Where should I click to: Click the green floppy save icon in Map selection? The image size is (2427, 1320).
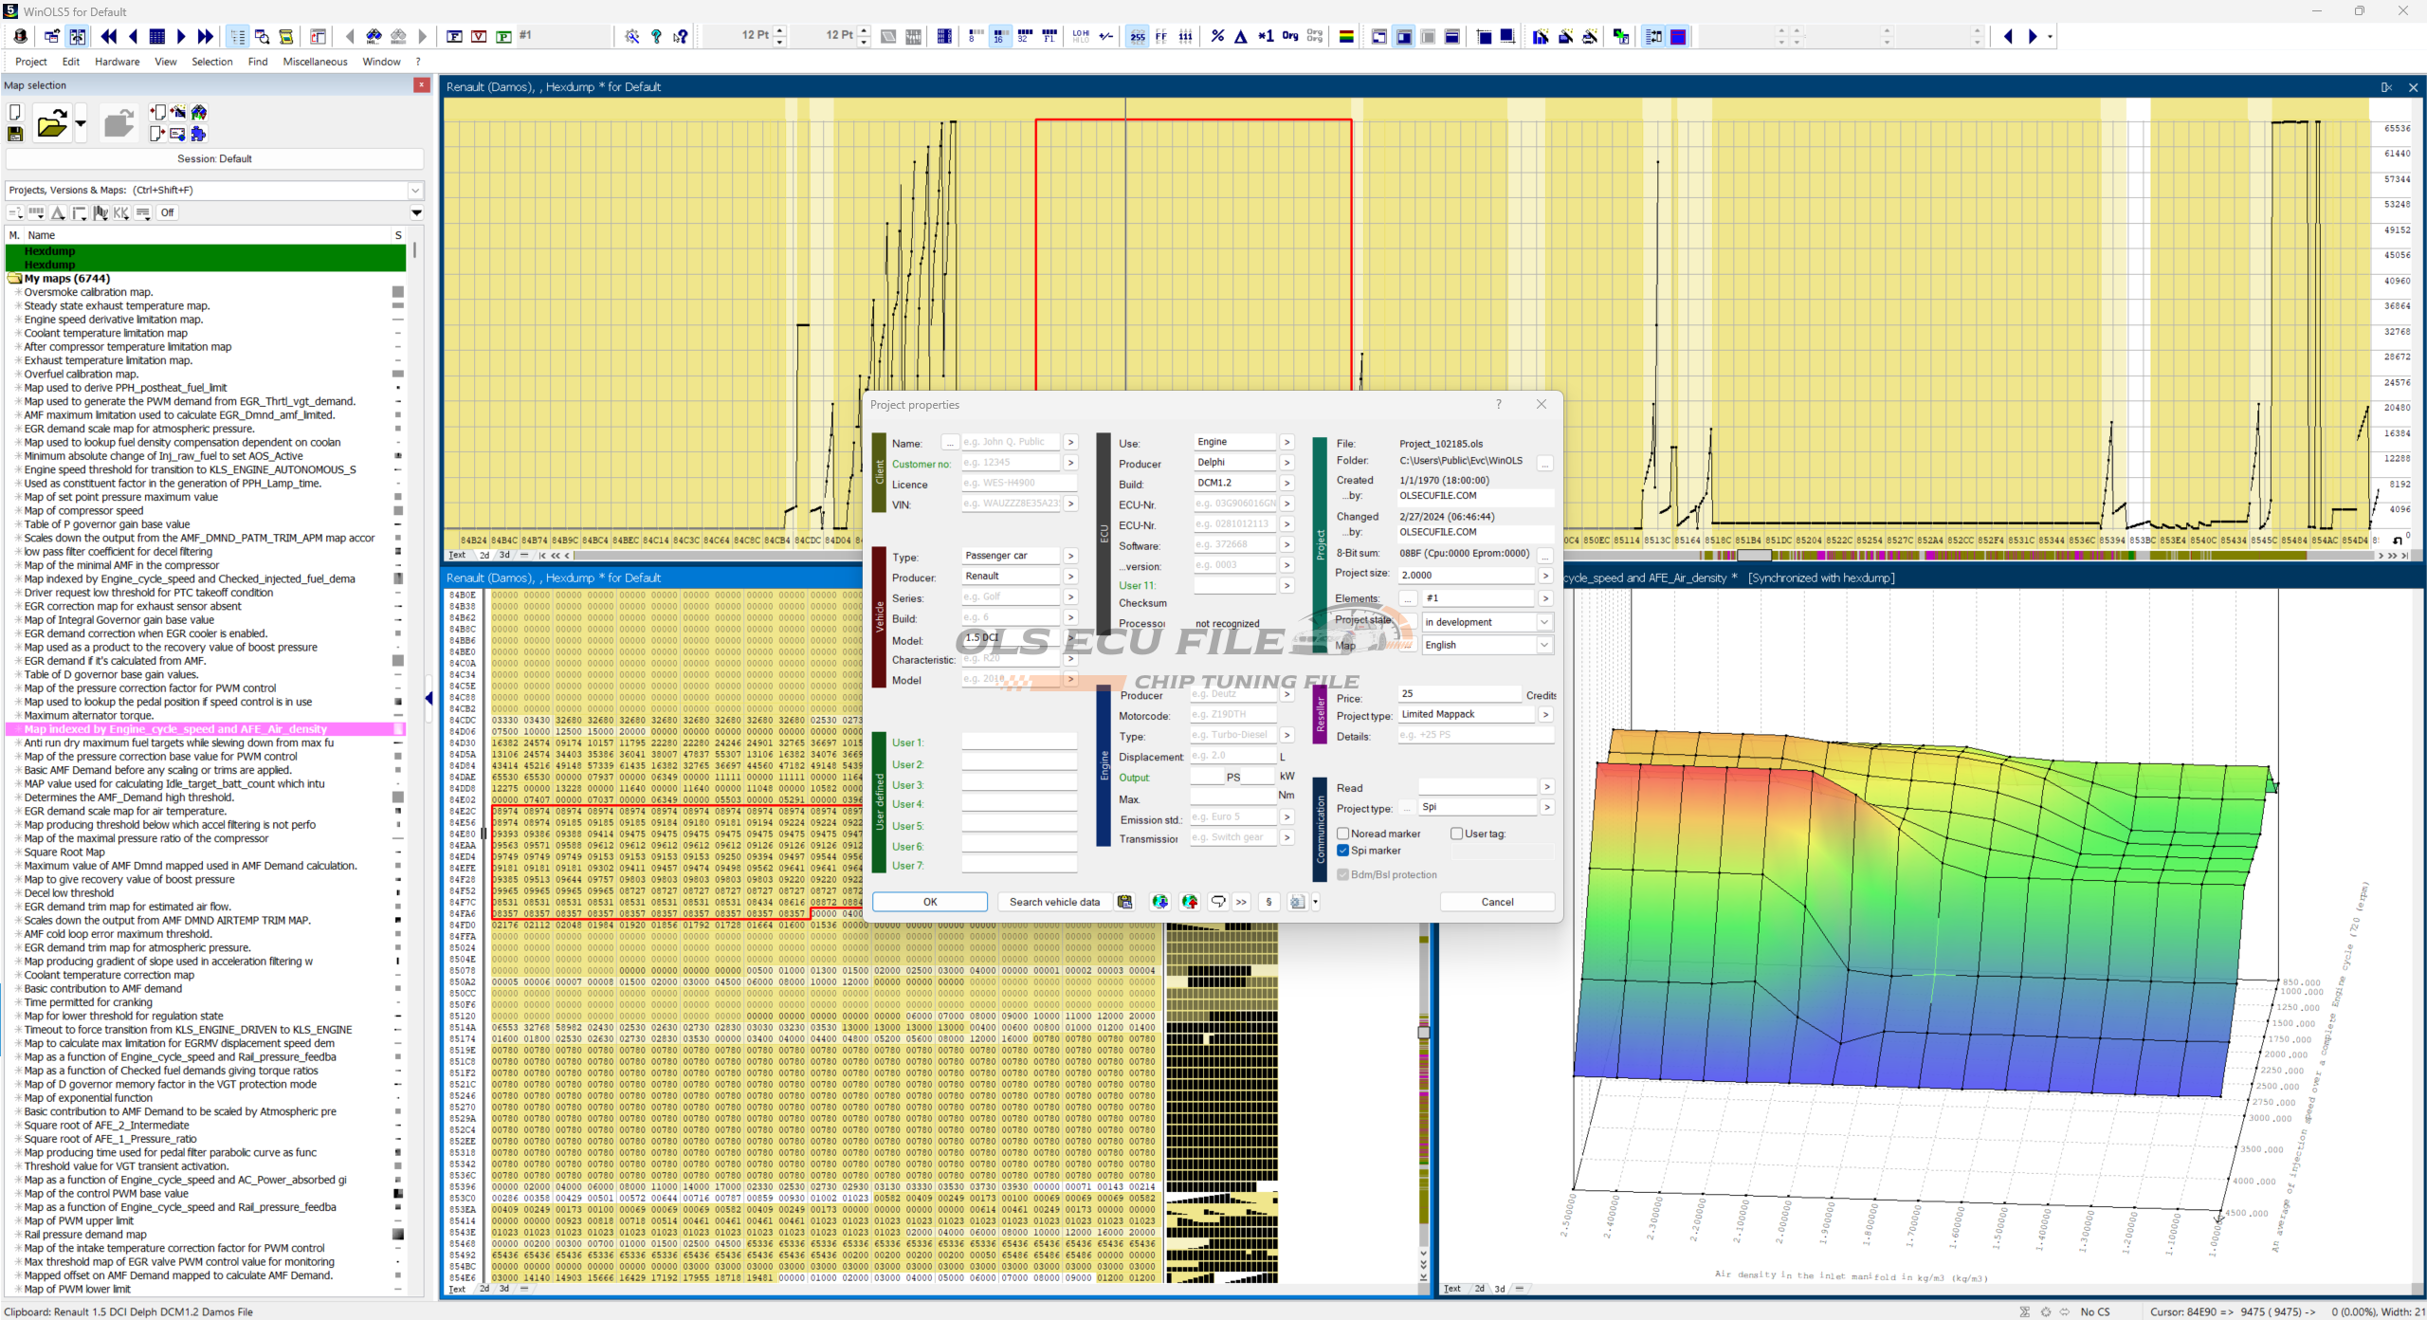15,135
